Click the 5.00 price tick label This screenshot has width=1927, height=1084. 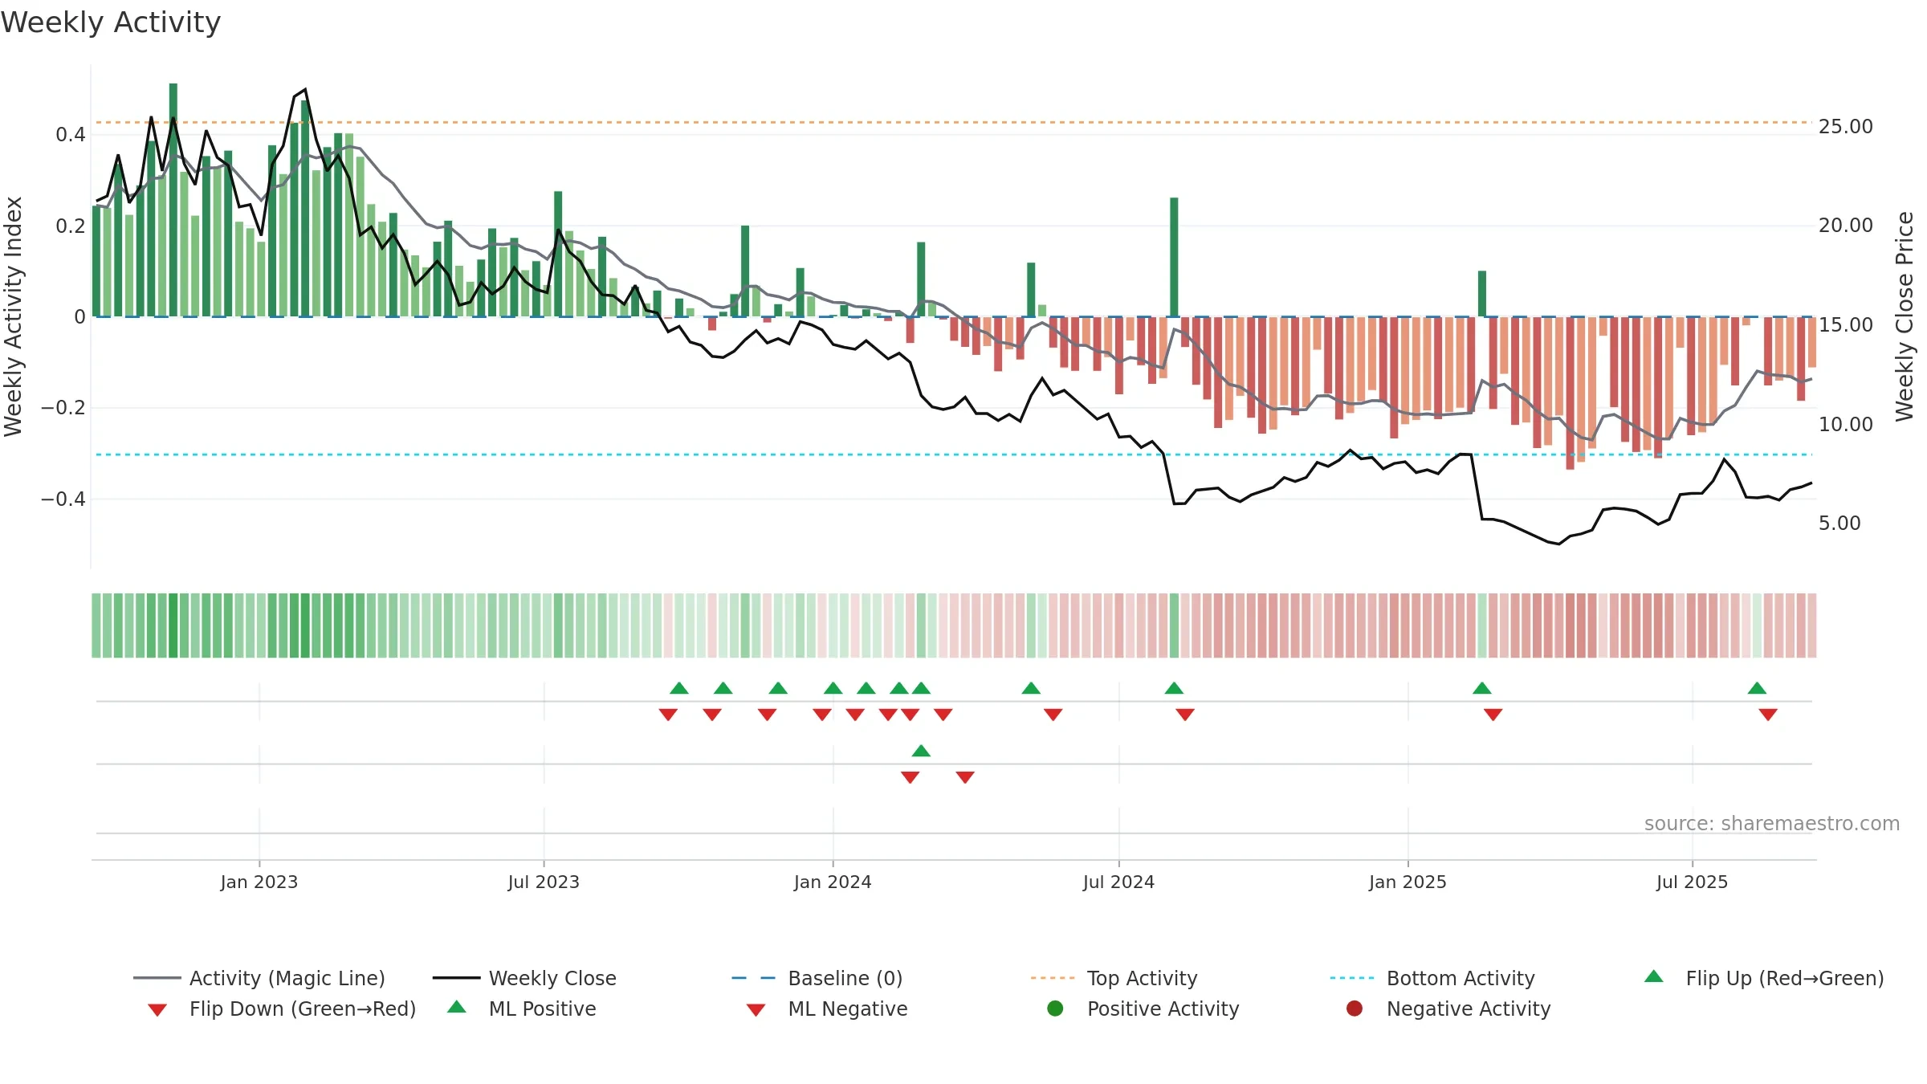tap(1839, 524)
